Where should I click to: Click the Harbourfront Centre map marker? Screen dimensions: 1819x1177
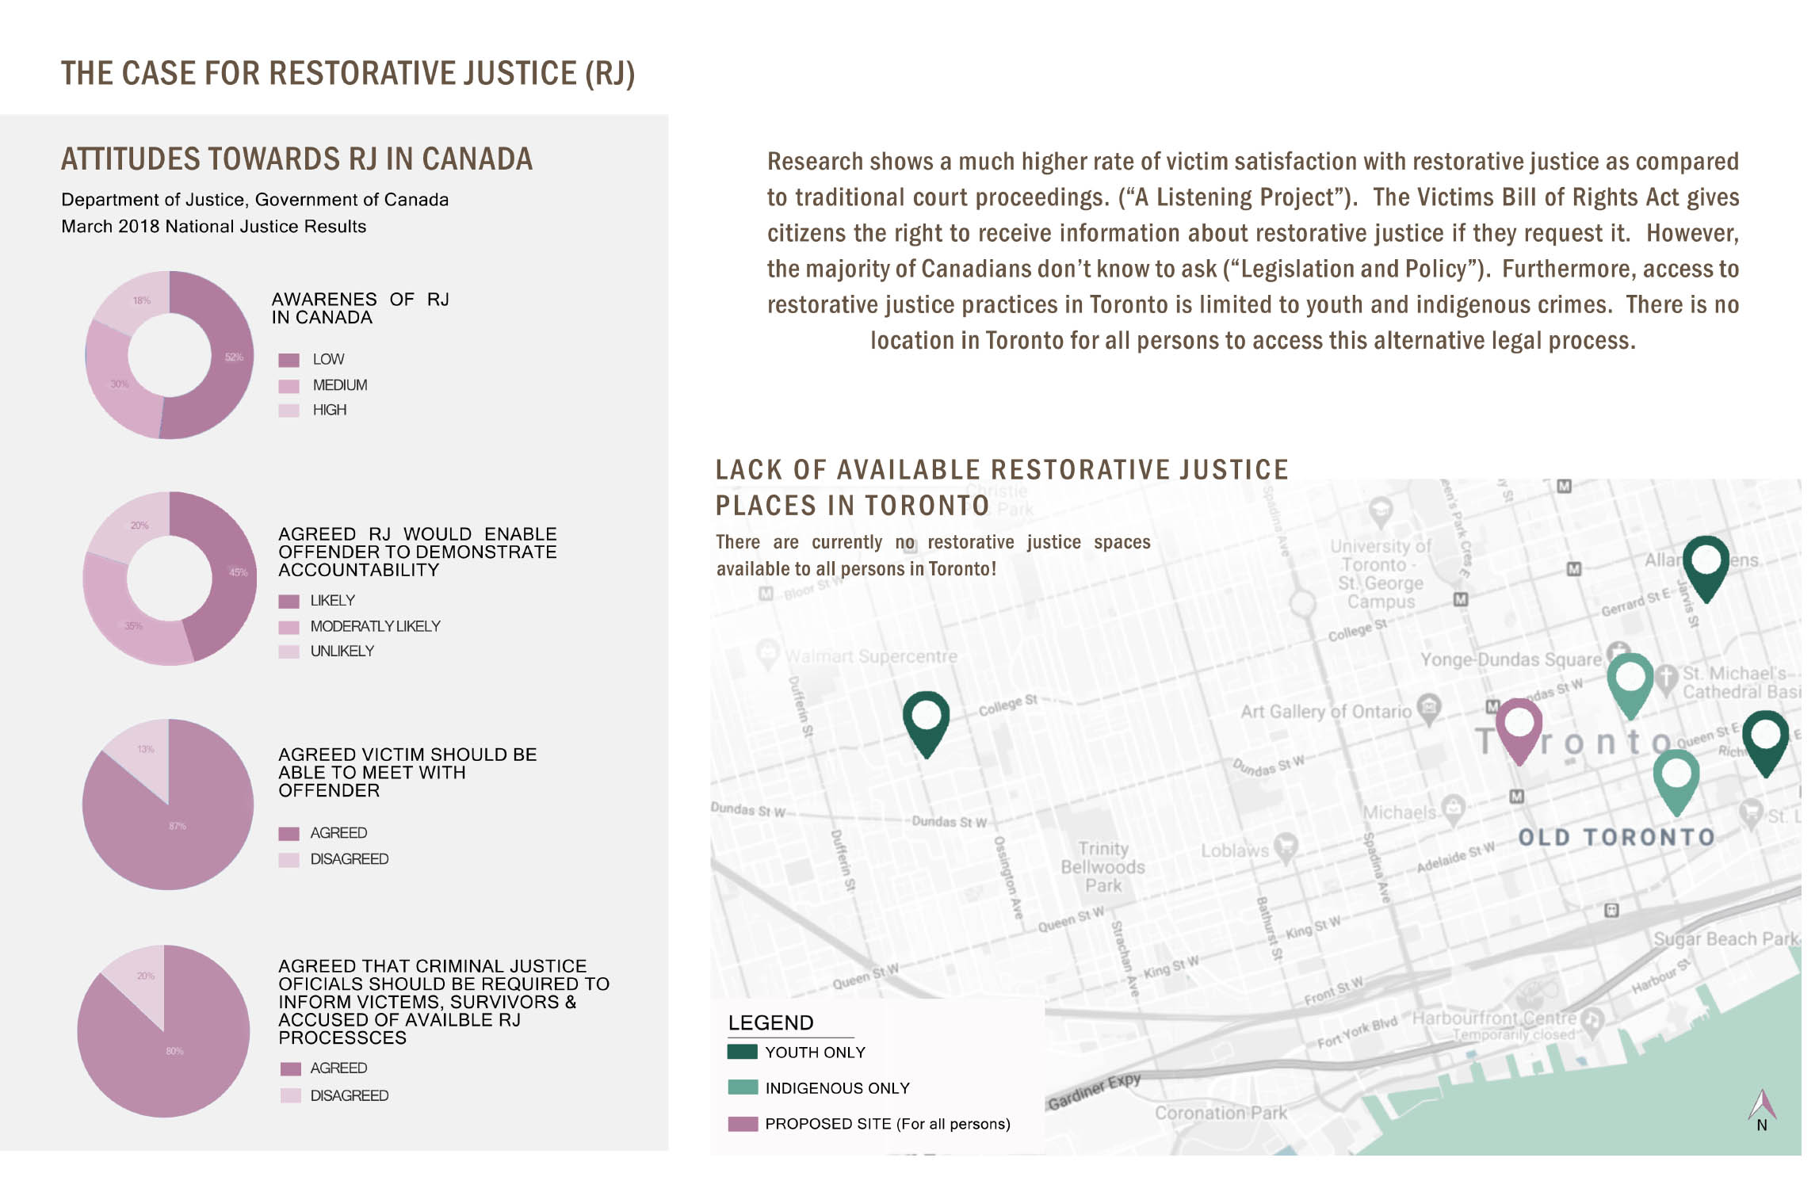pyautogui.click(x=1592, y=1020)
